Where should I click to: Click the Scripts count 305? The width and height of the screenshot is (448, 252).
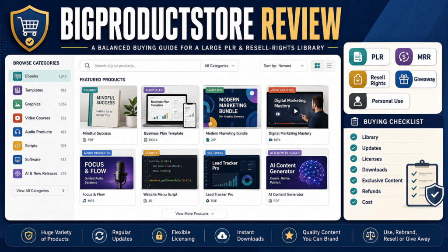[x=63, y=146]
